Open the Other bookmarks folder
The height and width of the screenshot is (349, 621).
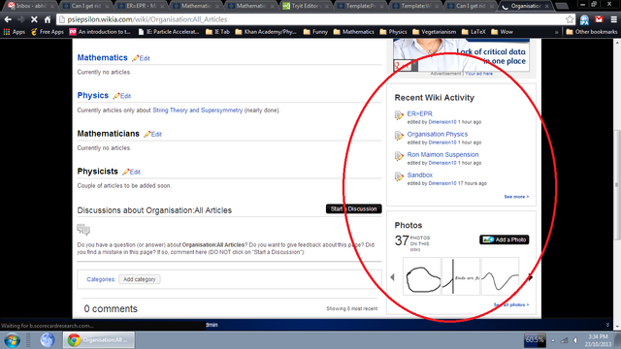click(x=592, y=32)
